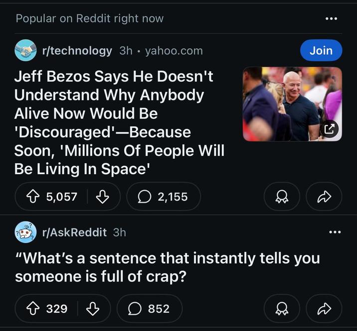
Task: Downvote the AskReddit post
Action: pyautogui.click(x=93, y=309)
